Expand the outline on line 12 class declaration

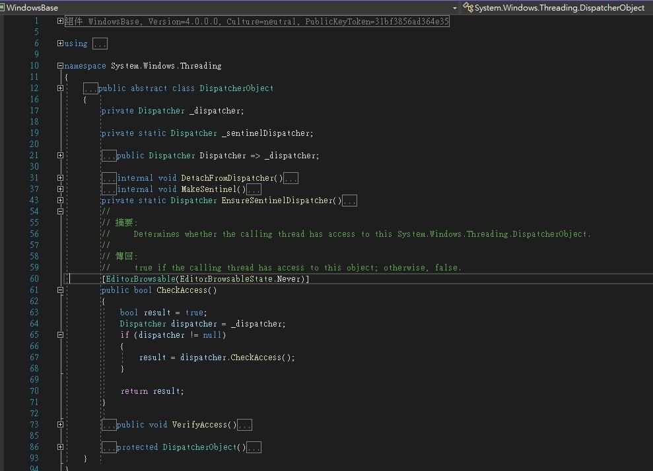tap(60, 88)
